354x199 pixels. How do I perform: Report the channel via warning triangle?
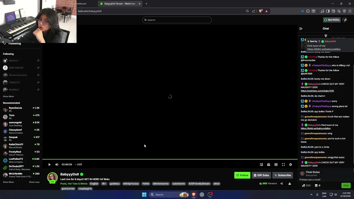[290, 184]
